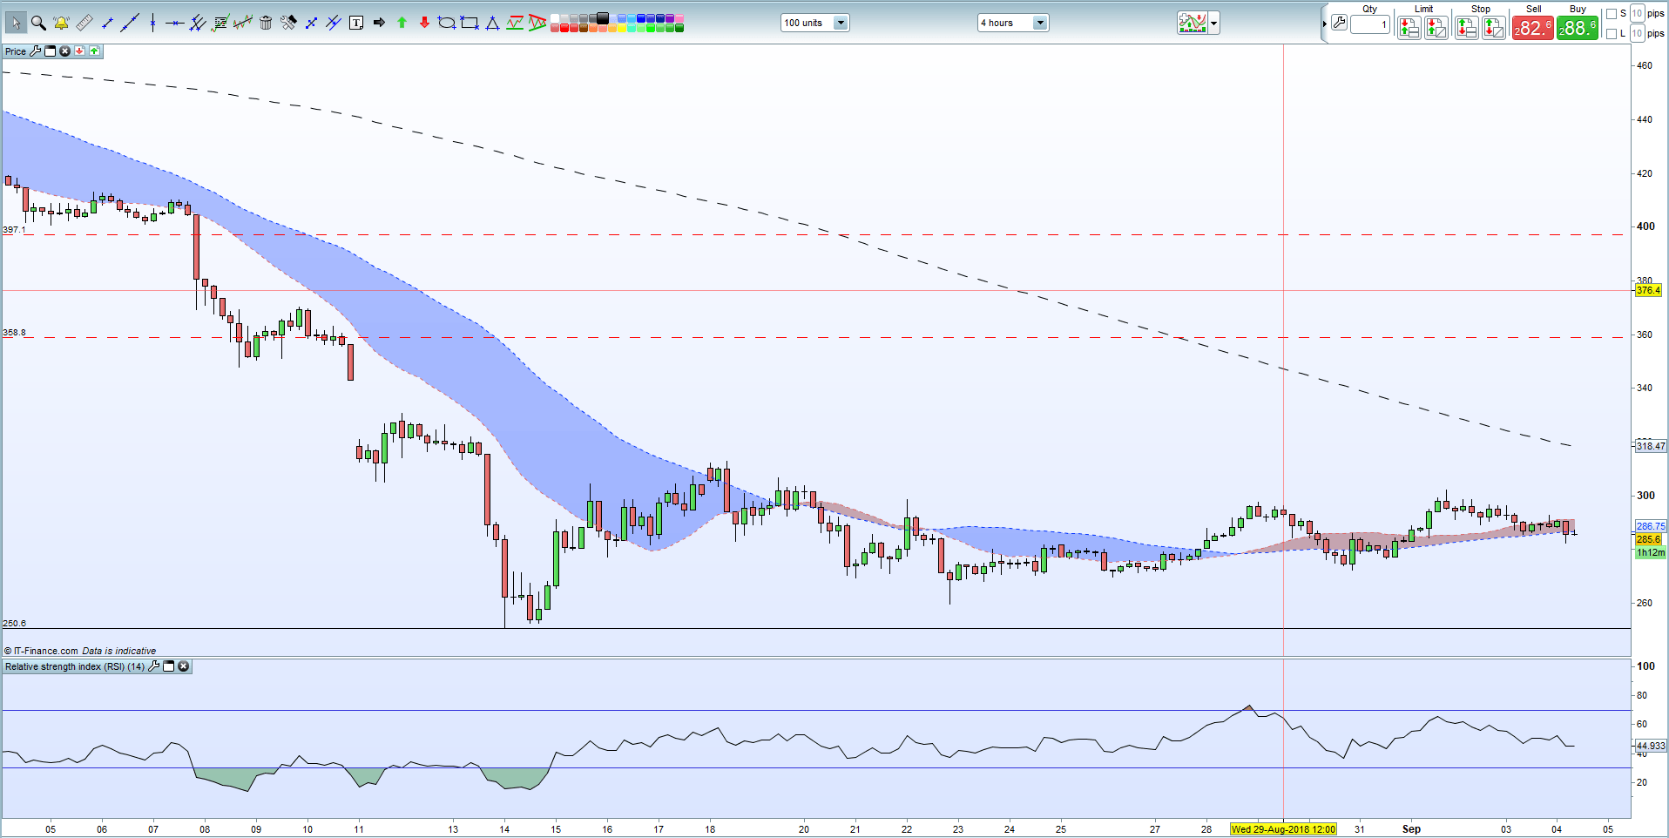
Task: Click the red Sell 282.6 button
Action: pyautogui.click(x=1532, y=28)
